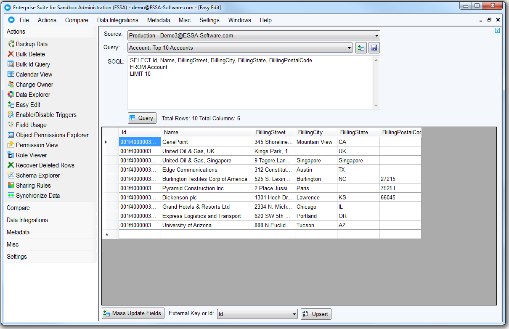Click the BillingCity column header
The height and width of the screenshot is (329, 509).
click(x=316, y=132)
